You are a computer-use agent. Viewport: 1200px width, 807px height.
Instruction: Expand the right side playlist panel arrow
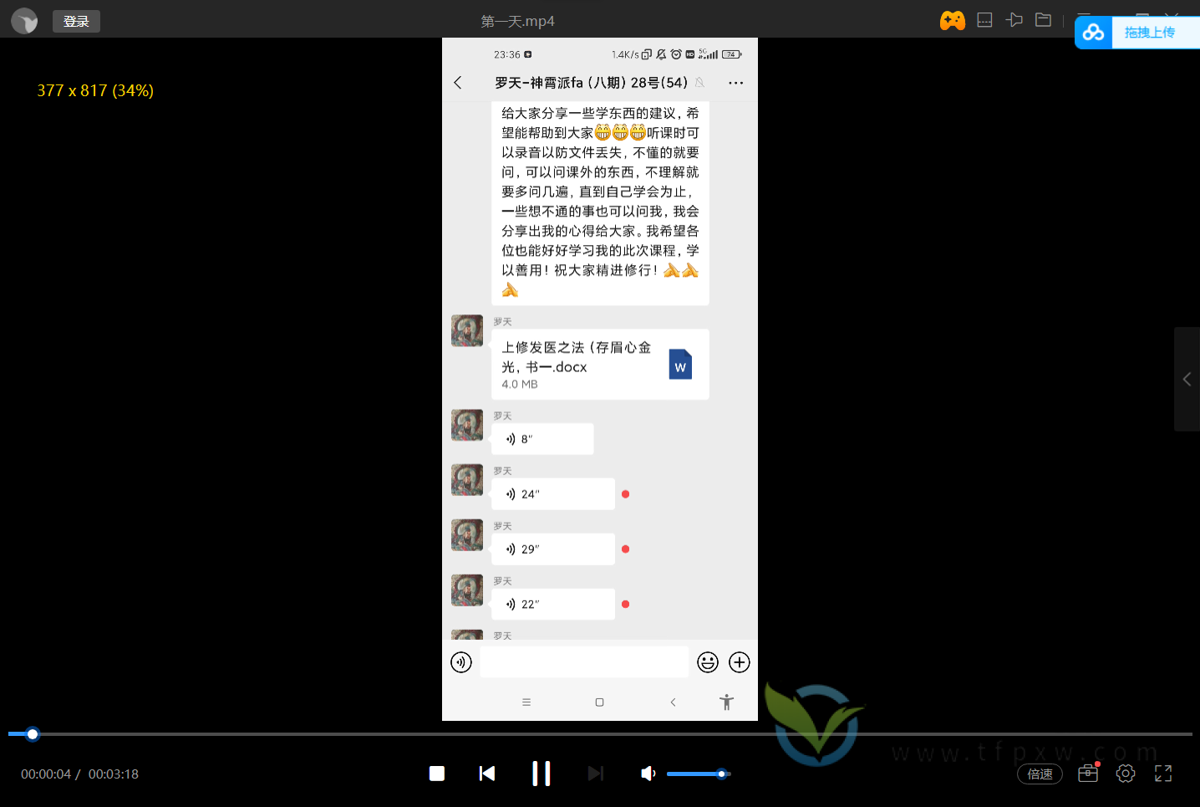pyautogui.click(x=1187, y=379)
